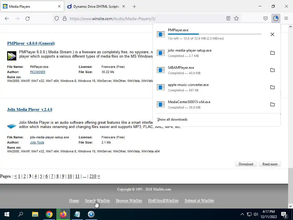Open folder for MediaCenter300015-x64.exe
The image size is (293, 220).
pyautogui.click(x=272, y=105)
